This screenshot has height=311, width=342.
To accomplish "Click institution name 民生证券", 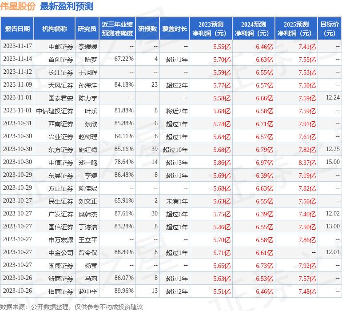I will click(x=61, y=201).
